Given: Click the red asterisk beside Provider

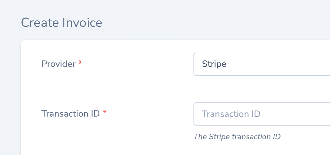Looking at the screenshot, I should (x=80, y=64).
